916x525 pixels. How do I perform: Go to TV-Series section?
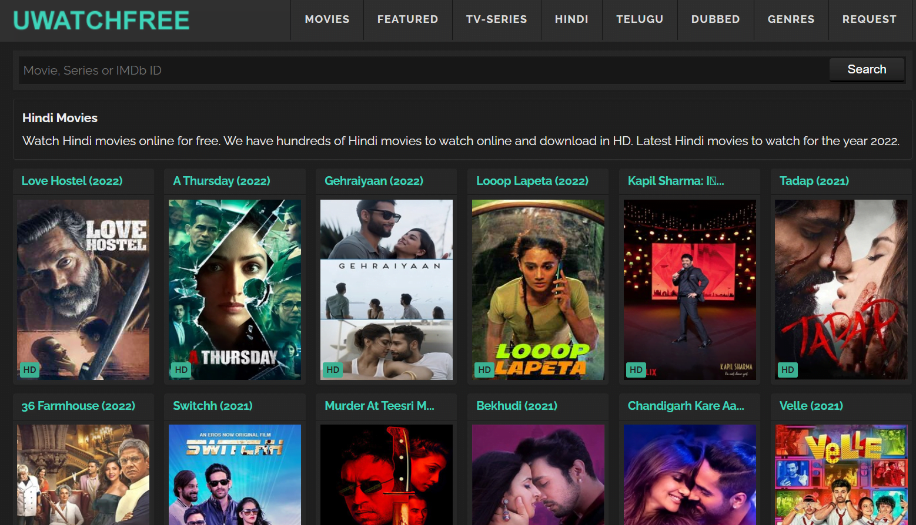(x=496, y=19)
